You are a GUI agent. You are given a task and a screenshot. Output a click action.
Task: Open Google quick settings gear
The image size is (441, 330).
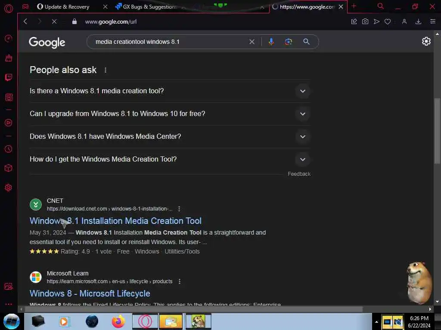[426, 41]
